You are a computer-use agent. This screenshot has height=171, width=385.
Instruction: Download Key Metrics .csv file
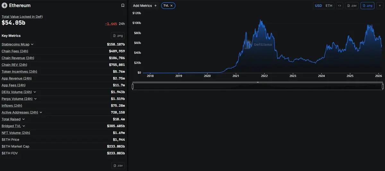118,166
